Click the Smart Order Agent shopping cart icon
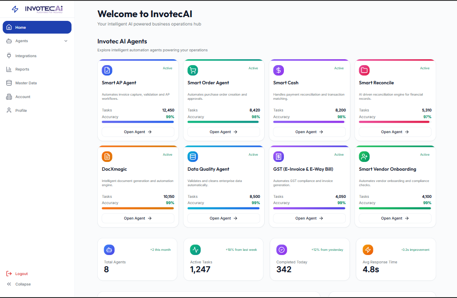The height and width of the screenshot is (298, 457). pos(193,70)
